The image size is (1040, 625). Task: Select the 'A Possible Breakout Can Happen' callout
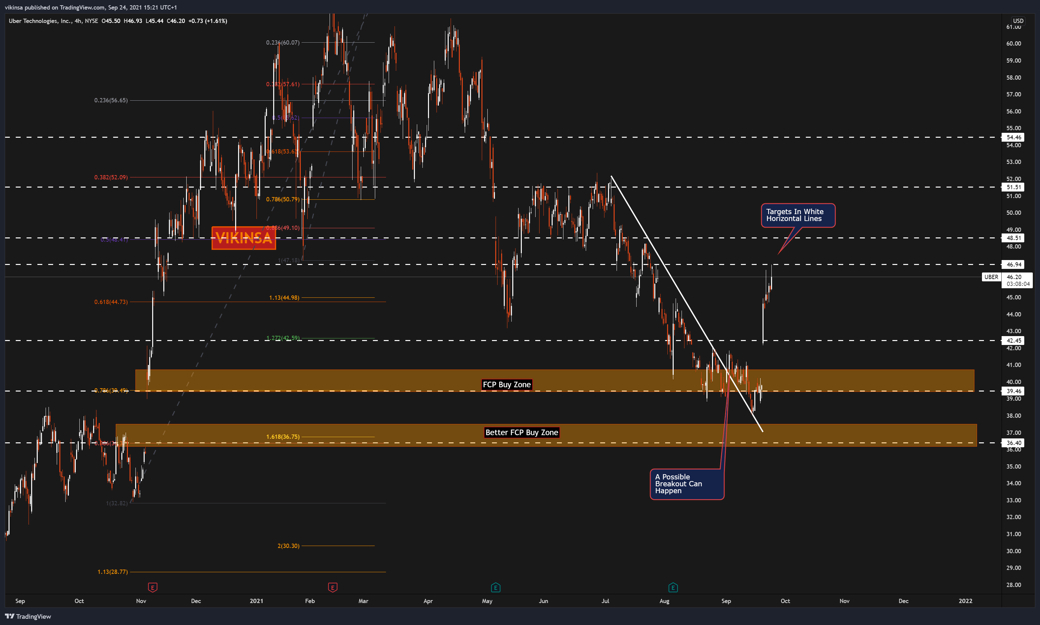[686, 484]
